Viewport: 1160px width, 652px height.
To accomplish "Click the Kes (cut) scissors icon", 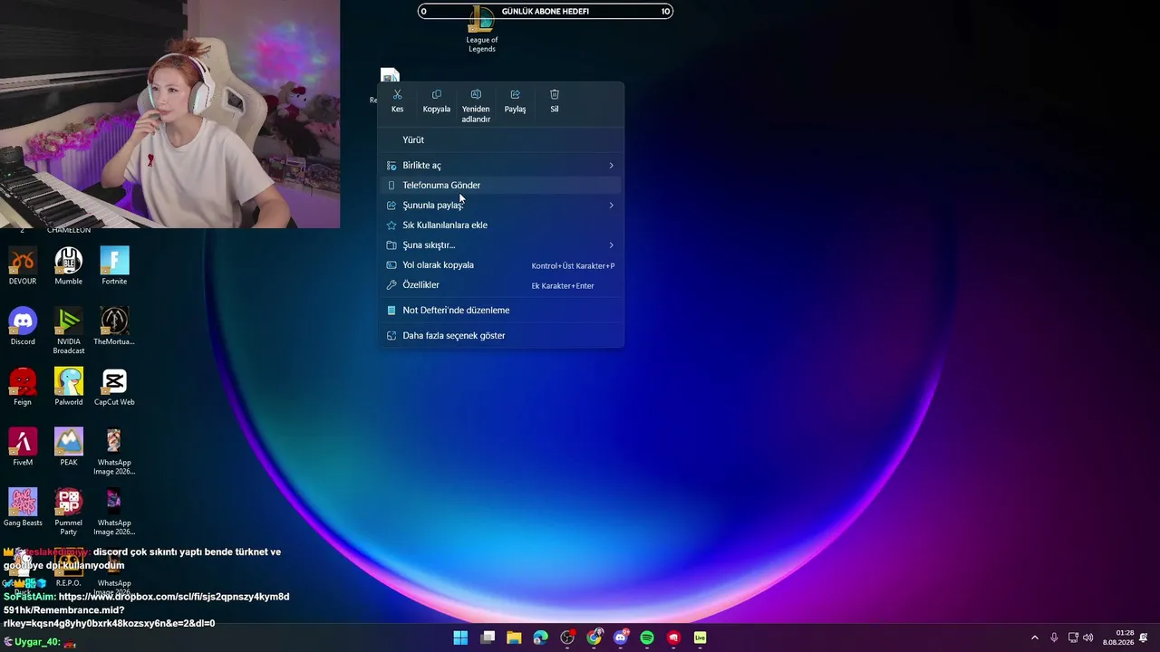I will pos(397,94).
